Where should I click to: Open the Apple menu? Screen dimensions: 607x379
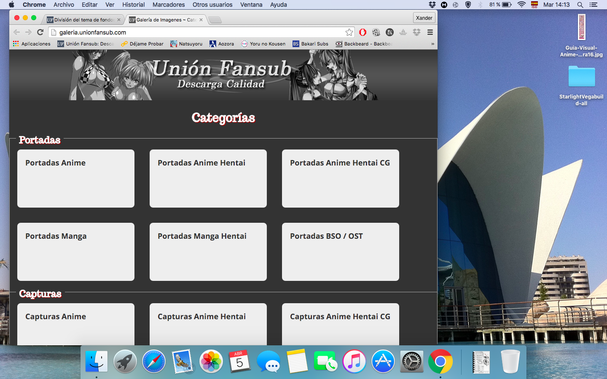(x=11, y=5)
